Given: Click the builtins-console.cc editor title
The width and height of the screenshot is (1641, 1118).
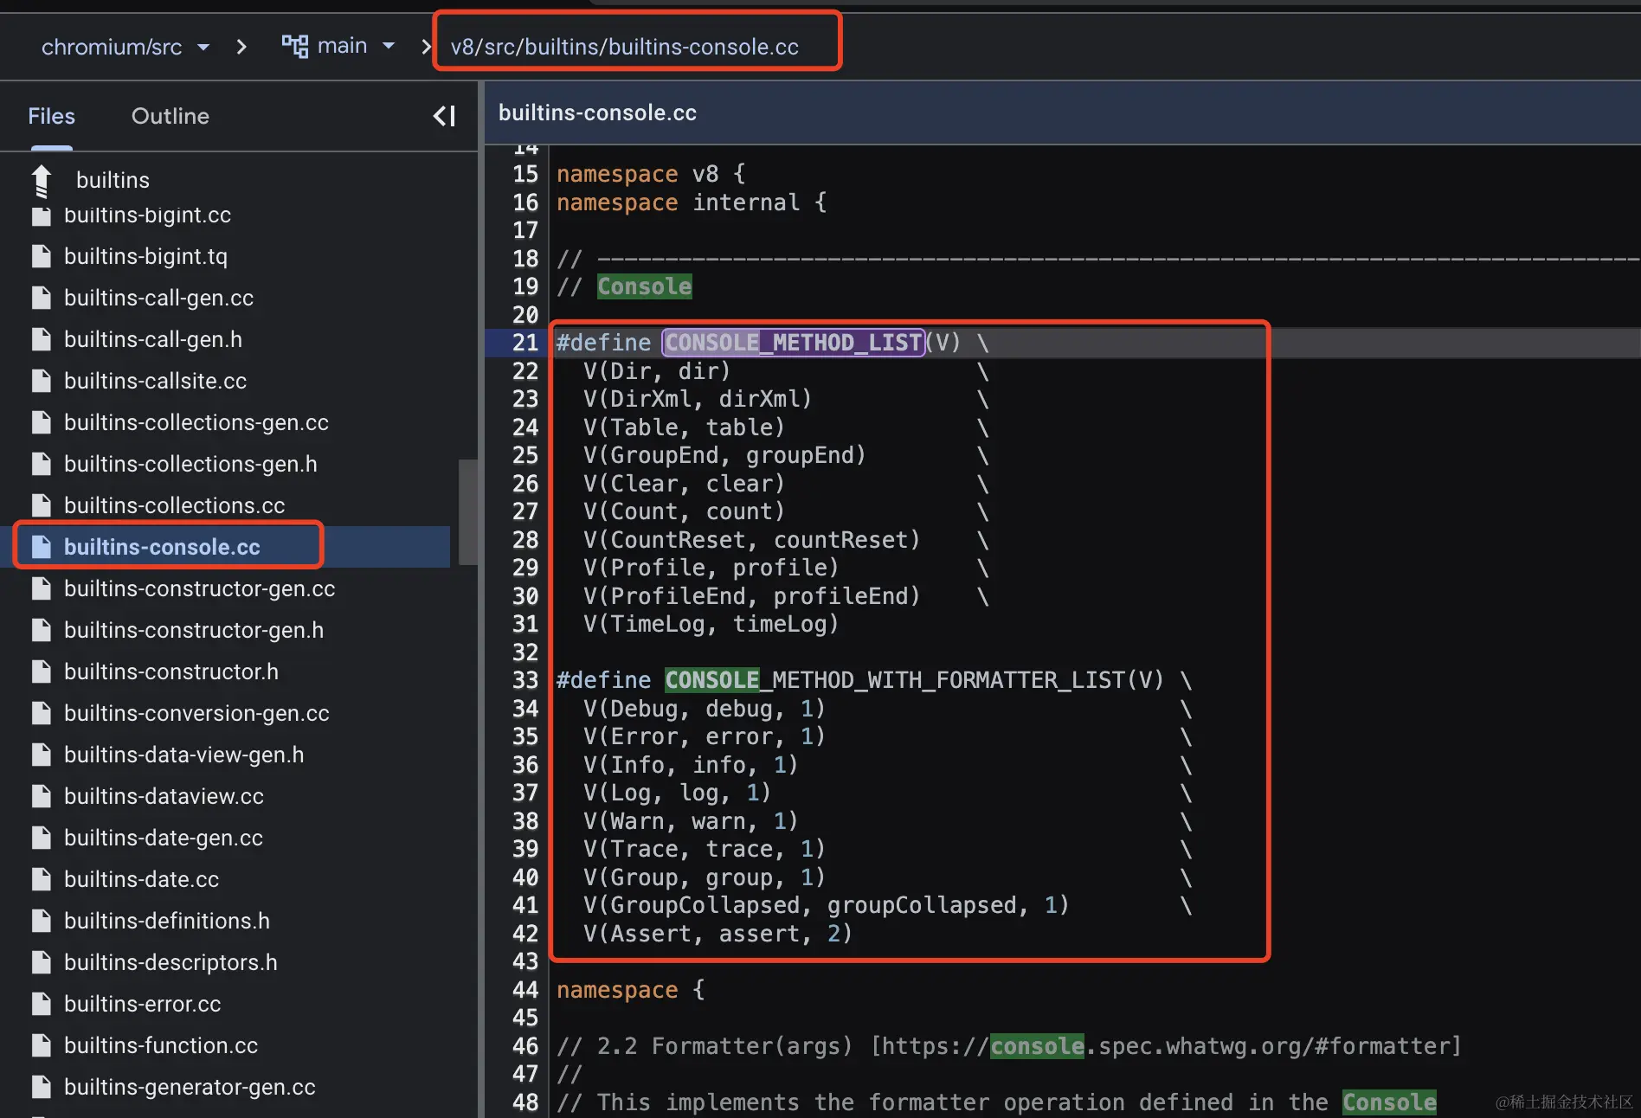Looking at the screenshot, I should pyautogui.click(x=597, y=112).
